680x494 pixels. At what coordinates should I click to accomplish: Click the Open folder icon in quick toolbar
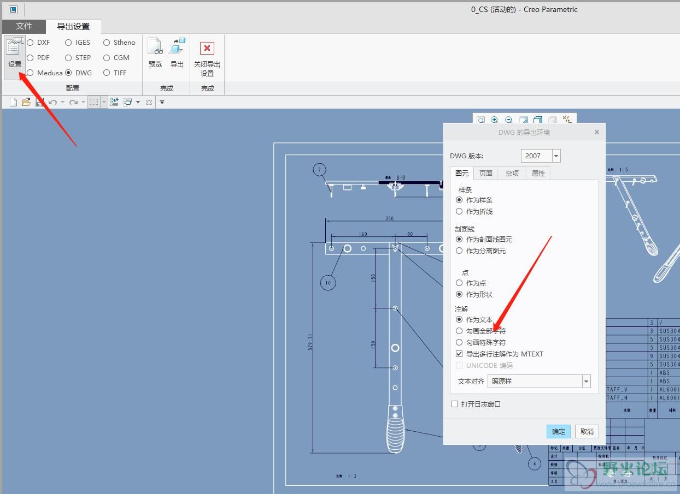click(x=26, y=102)
